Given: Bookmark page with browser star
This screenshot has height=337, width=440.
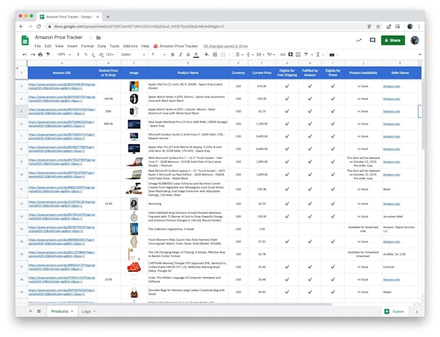Looking at the screenshot, I should pyautogui.click(x=378, y=27).
